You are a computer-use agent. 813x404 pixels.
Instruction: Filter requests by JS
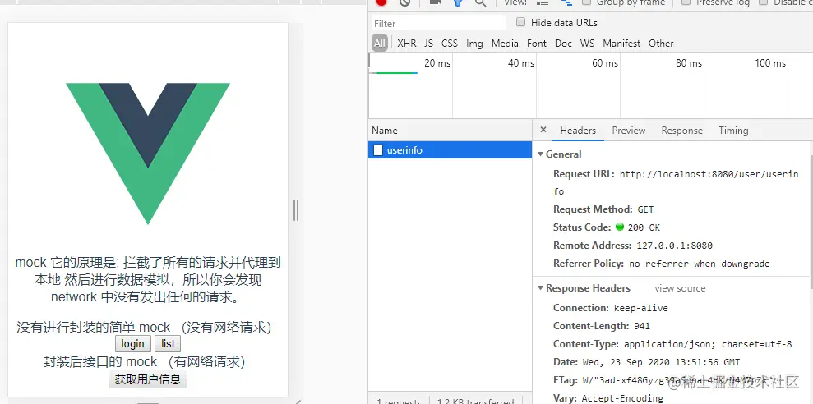coord(428,44)
